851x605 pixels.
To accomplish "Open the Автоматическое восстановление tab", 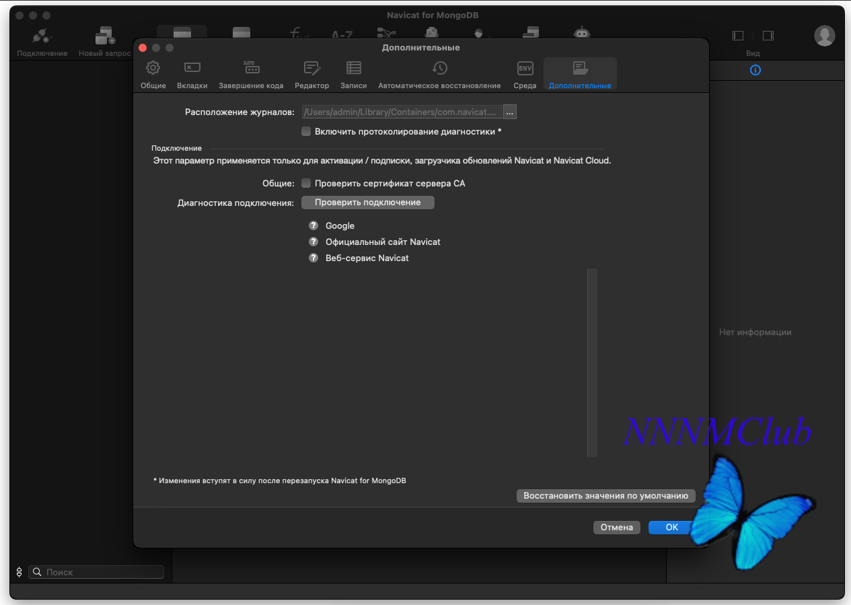I will click(x=439, y=75).
